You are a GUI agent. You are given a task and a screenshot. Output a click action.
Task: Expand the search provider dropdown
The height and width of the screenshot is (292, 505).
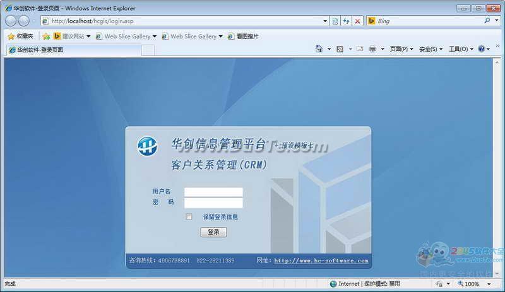(x=497, y=20)
